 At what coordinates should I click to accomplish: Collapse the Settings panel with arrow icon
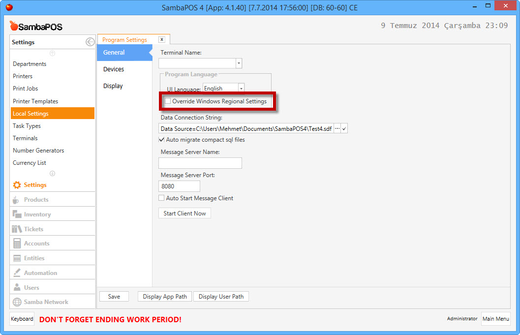(x=90, y=42)
